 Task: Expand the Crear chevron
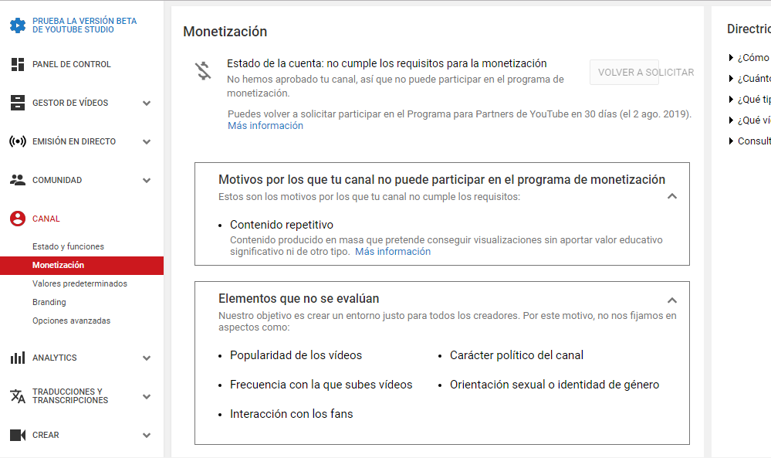pos(147,436)
